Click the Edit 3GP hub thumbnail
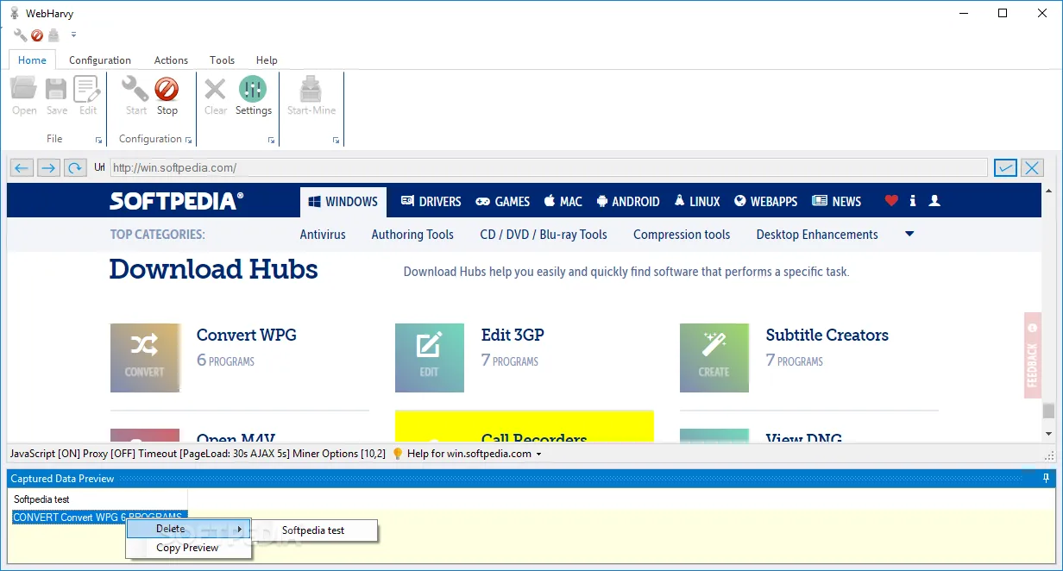The image size is (1063, 571). (x=430, y=358)
